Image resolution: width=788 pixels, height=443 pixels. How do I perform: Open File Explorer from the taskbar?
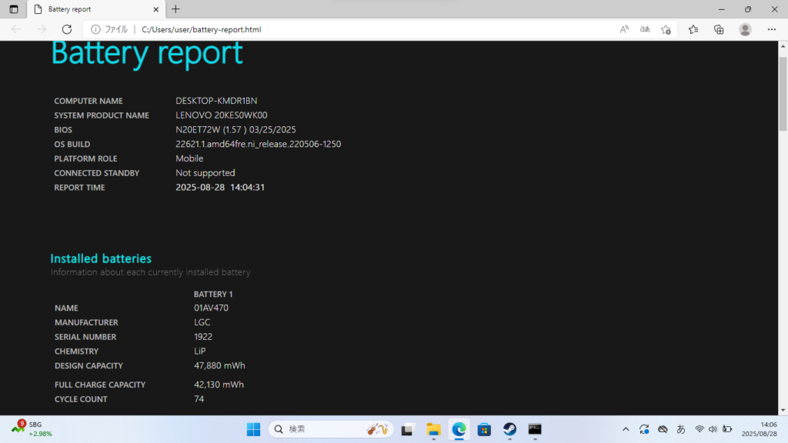coord(433,429)
